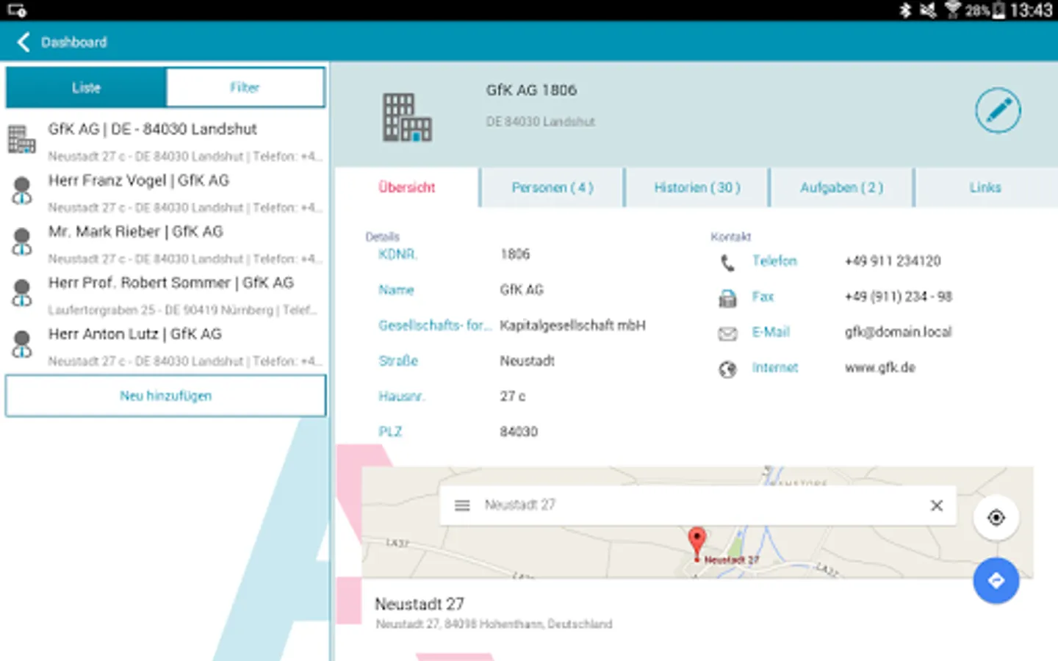Image resolution: width=1058 pixels, height=661 pixels.
Task: Tap the globe icon beside Internet
Action: [x=727, y=369]
